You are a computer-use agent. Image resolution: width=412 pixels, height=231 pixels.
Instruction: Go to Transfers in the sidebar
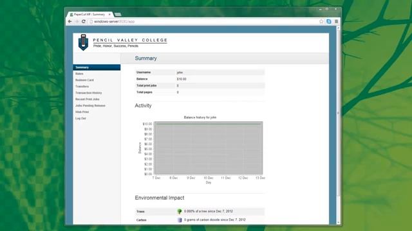pos(82,87)
